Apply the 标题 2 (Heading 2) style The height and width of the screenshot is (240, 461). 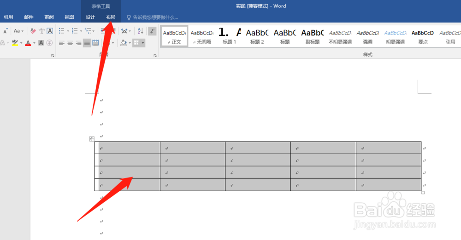257,36
